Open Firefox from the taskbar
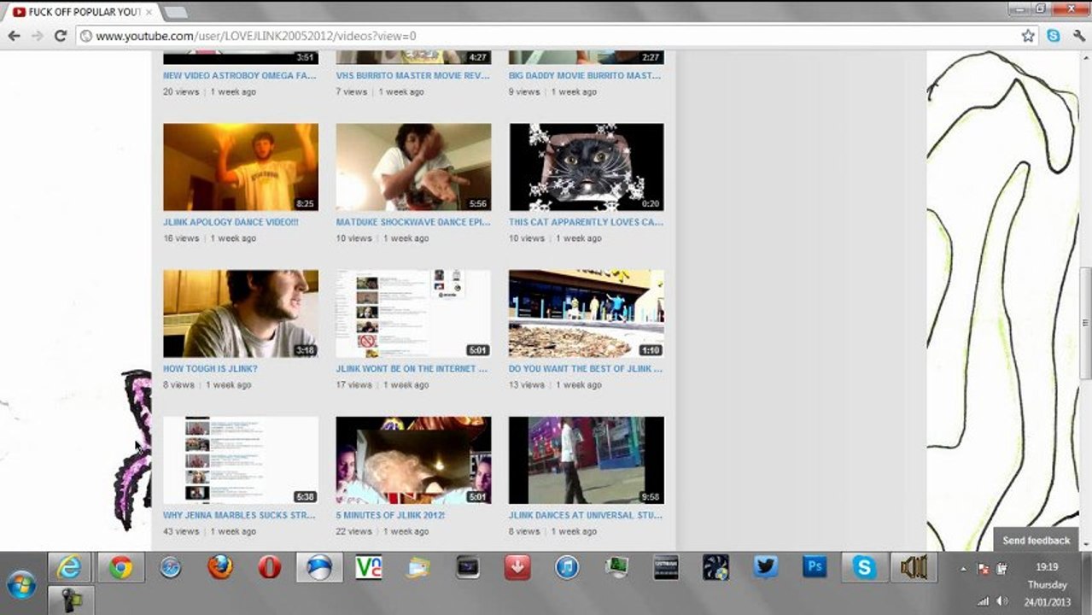The image size is (1092, 615). point(219,567)
